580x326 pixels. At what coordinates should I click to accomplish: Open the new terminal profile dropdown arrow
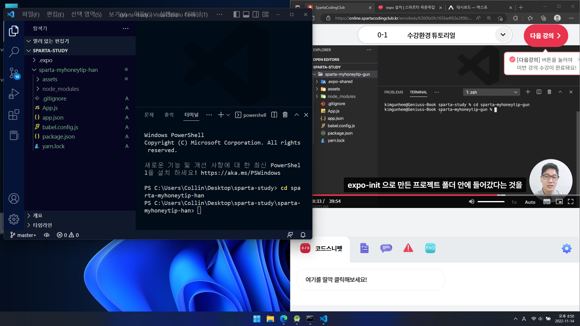pyautogui.click(x=228, y=115)
